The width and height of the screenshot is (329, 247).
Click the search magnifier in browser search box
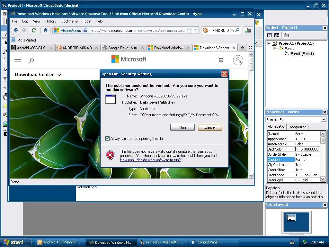pyautogui.click(x=237, y=30)
